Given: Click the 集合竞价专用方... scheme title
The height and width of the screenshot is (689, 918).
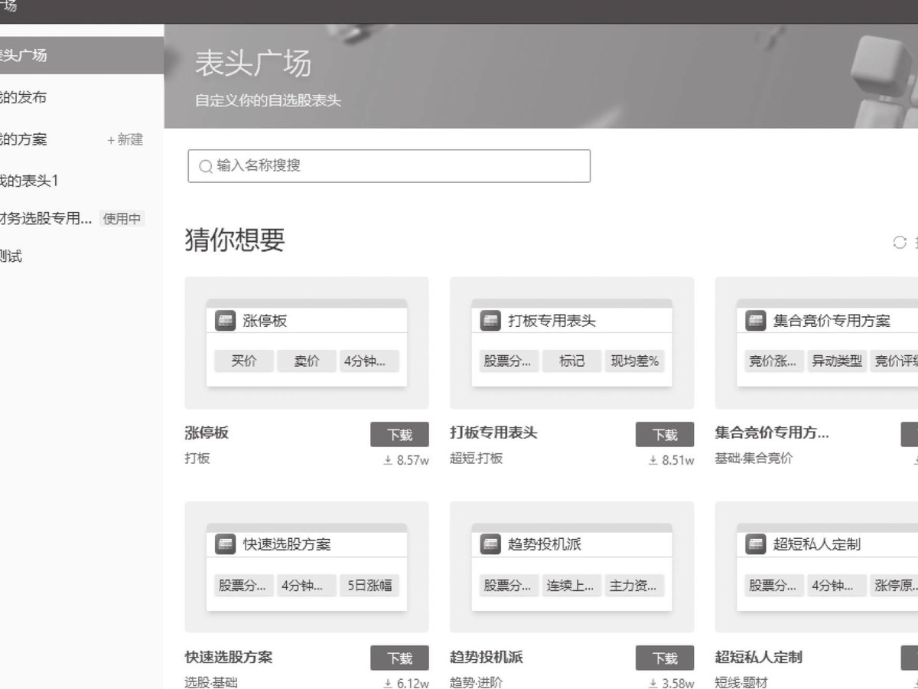Looking at the screenshot, I should coord(772,433).
